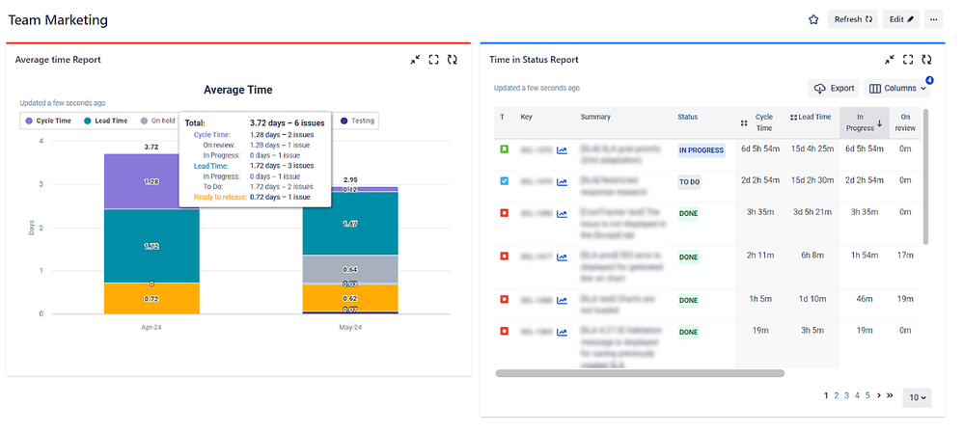
Task: Export the Time in Status report
Action: click(x=834, y=89)
